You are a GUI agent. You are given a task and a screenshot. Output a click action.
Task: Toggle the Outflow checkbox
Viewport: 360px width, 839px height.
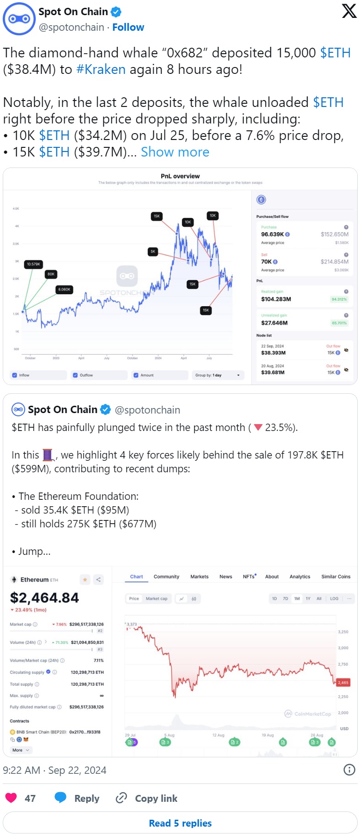[76, 375]
